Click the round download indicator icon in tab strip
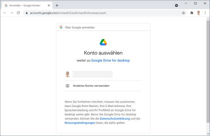Screen dimensions: 210x136 pos(177,5)
